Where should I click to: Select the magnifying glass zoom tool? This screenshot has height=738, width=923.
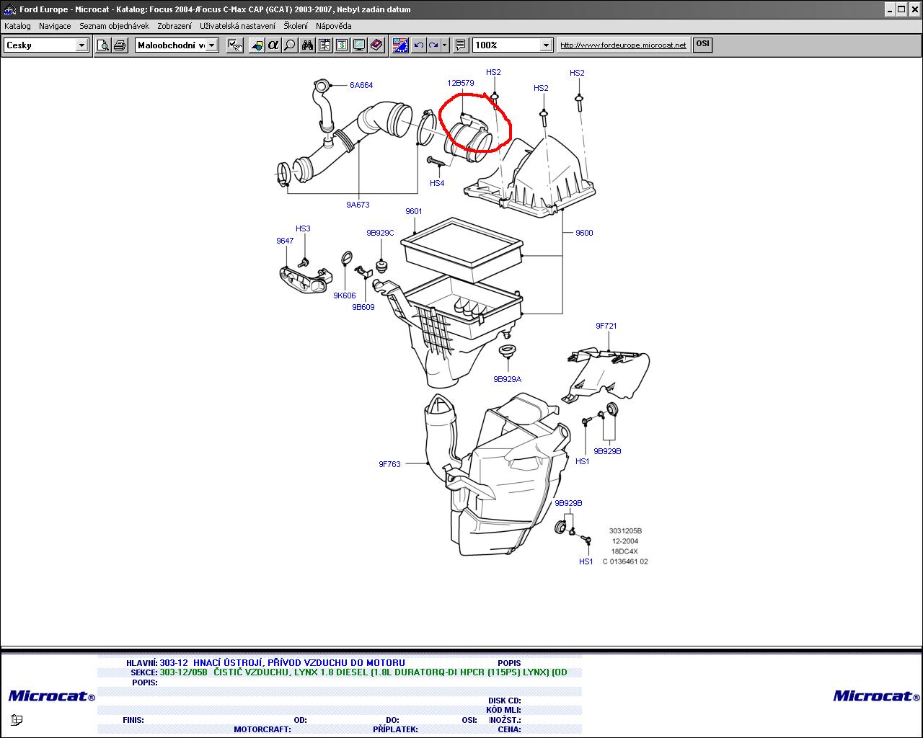(x=290, y=45)
